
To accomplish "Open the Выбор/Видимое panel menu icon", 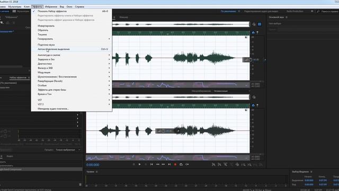I will pos(311,172).
